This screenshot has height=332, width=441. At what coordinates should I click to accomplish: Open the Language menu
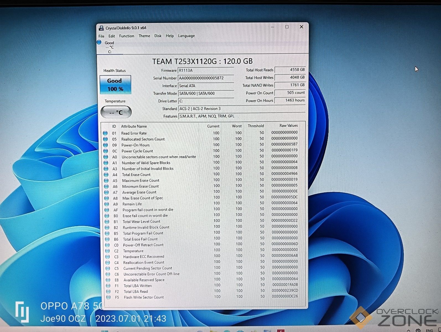(186, 36)
